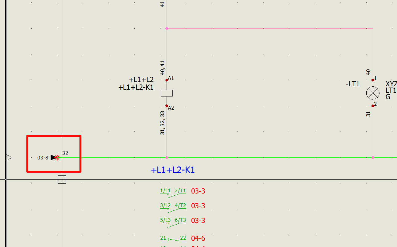Click lamp terminal 2 connection point
This screenshot has width=397, height=247.
coord(373,106)
